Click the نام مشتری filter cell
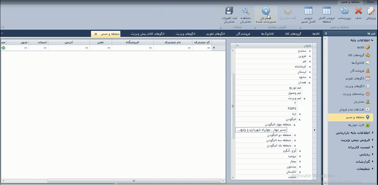This screenshot has height=185, width=378. point(173,48)
